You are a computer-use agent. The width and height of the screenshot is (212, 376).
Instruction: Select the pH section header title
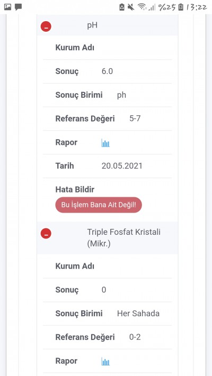click(x=92, y=25)
